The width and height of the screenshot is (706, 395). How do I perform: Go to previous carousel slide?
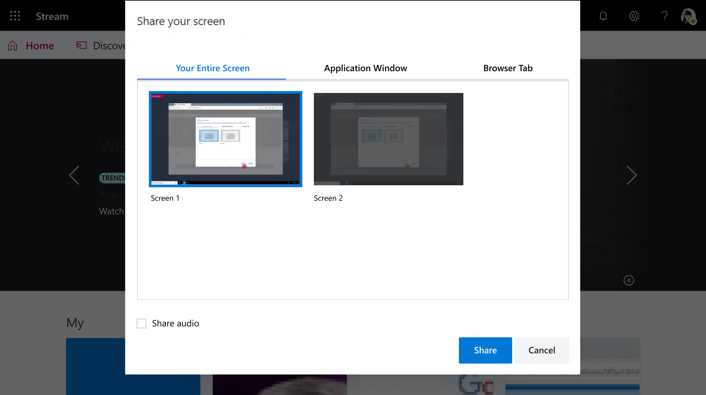[x=74, y=175]
